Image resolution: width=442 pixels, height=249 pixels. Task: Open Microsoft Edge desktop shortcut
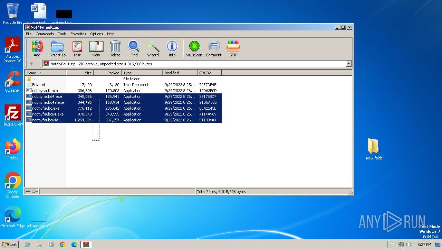click(12, 217)
